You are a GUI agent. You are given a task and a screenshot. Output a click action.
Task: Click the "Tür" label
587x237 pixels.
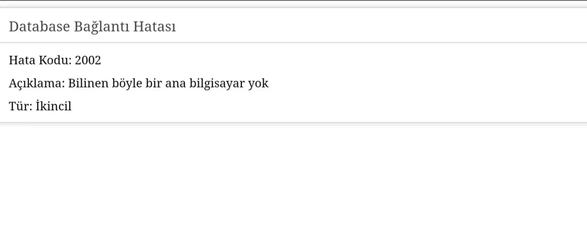pos(20,107)
